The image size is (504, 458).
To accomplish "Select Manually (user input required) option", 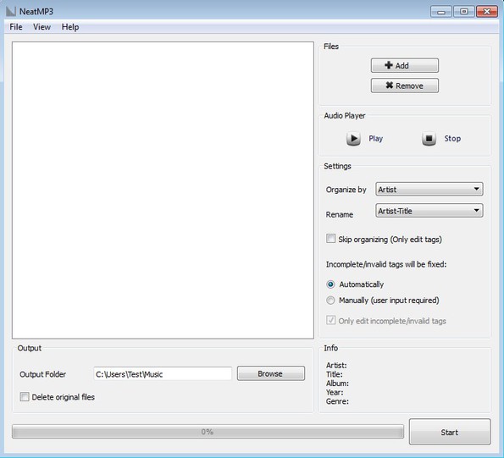I will 330,301.
